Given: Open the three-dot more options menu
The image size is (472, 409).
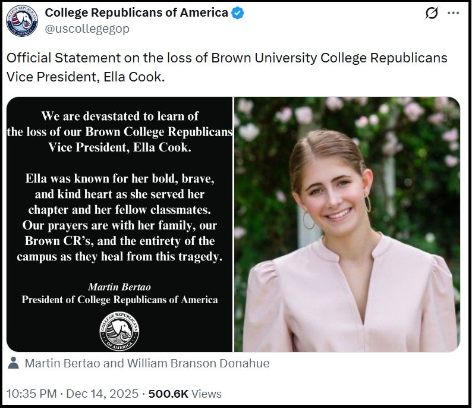Looking at the screenshot, I should (x=453, y=13).
